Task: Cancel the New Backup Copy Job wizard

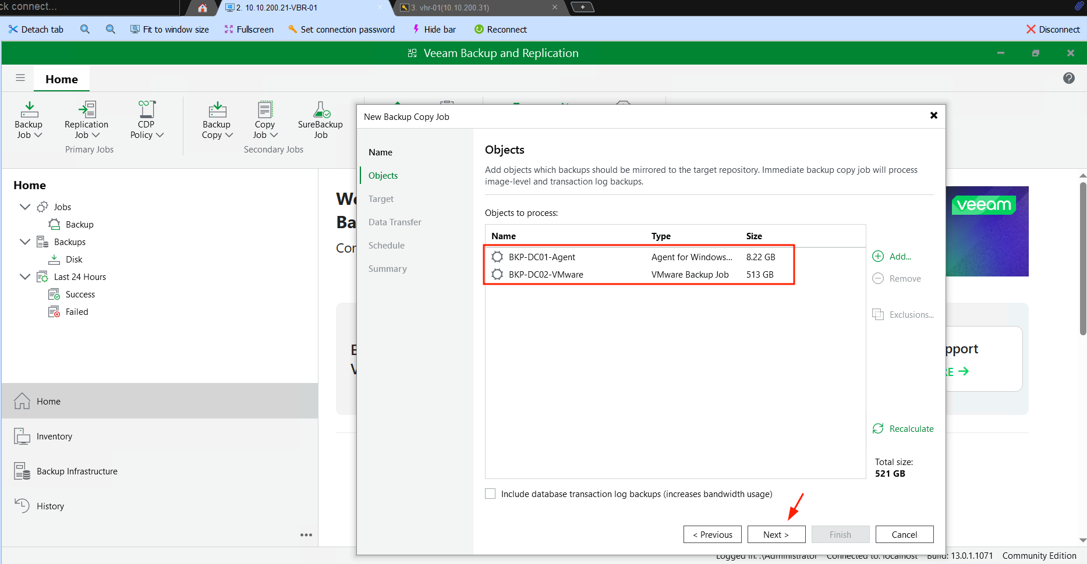Action: (x=904, y=534)
